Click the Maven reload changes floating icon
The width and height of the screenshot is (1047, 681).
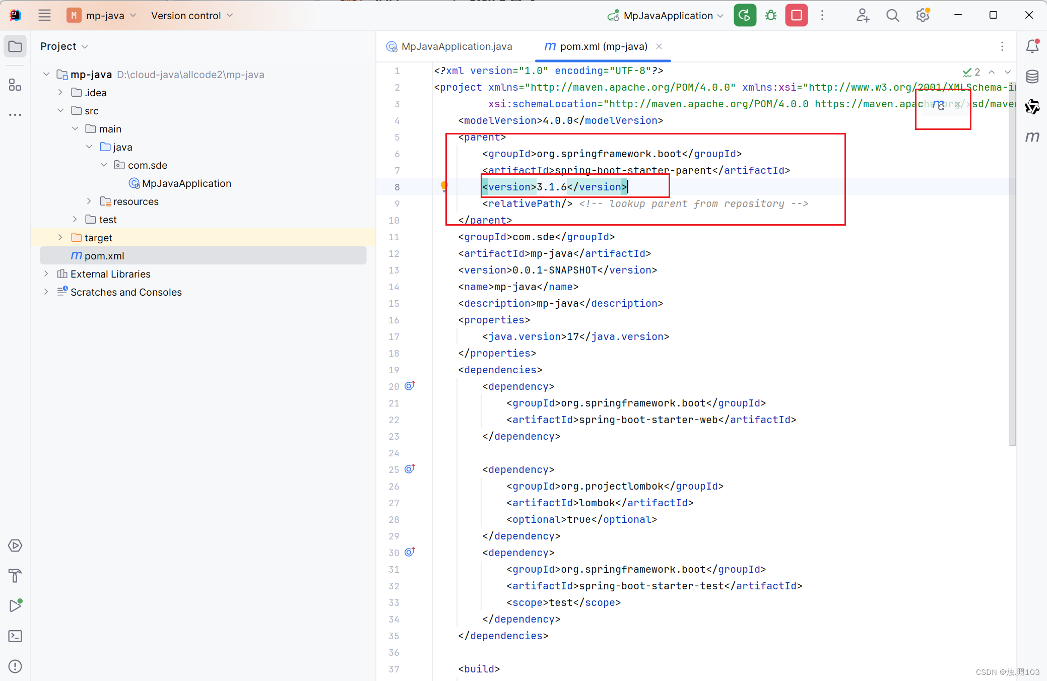click(x=938, y=105)
